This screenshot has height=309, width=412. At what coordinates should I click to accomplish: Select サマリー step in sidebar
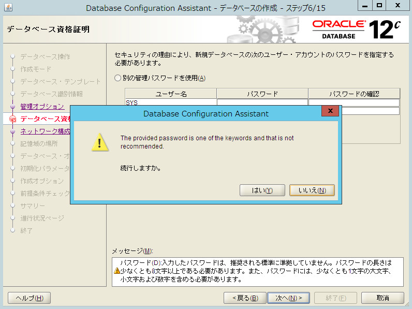(x=33, y=205)
